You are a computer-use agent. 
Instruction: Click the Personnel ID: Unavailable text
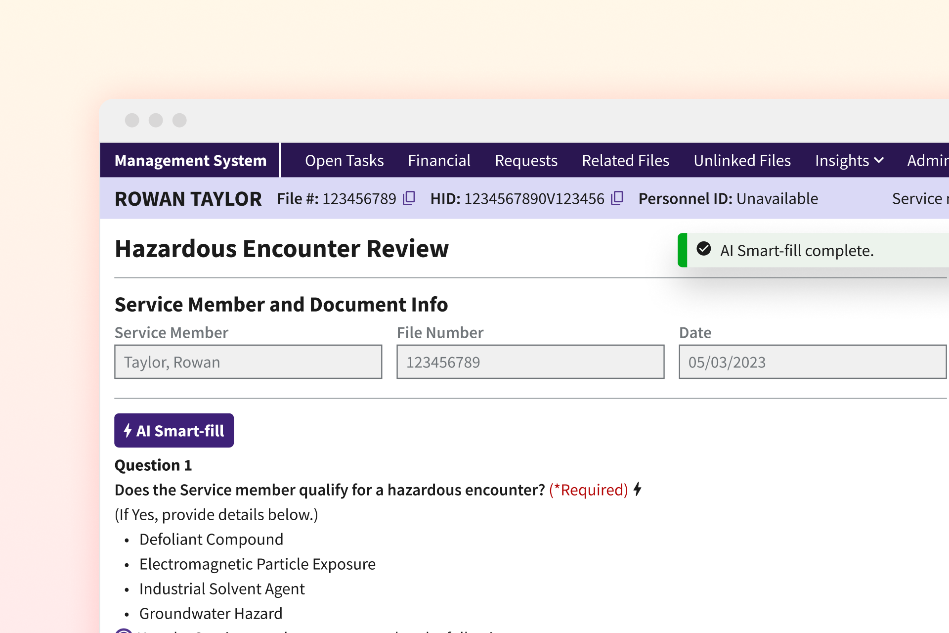[728, 199]
